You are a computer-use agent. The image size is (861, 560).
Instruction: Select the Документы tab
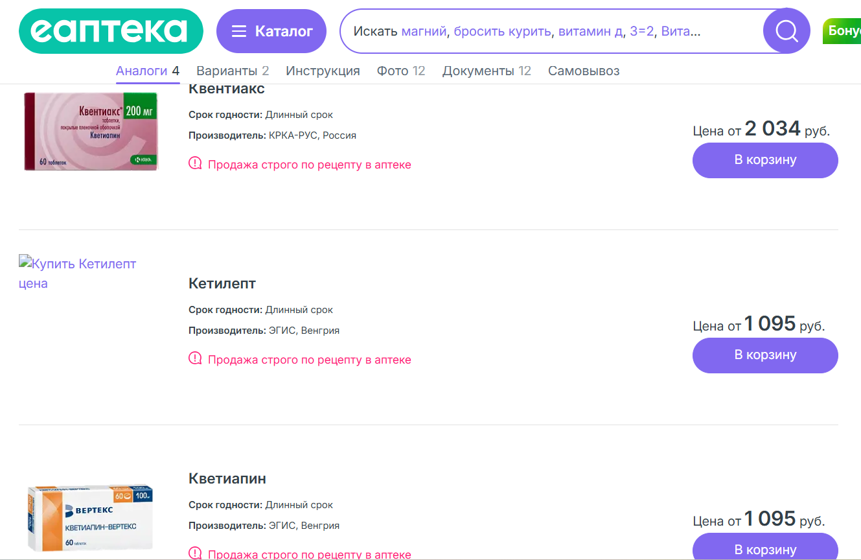click(x=486, y=71)
